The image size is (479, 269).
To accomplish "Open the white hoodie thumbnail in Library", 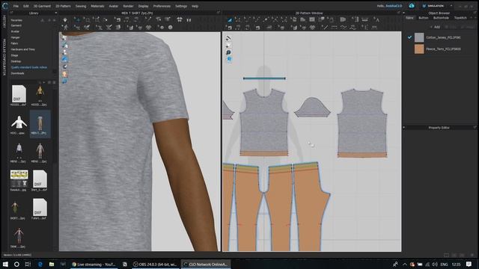I will (19, 123).
